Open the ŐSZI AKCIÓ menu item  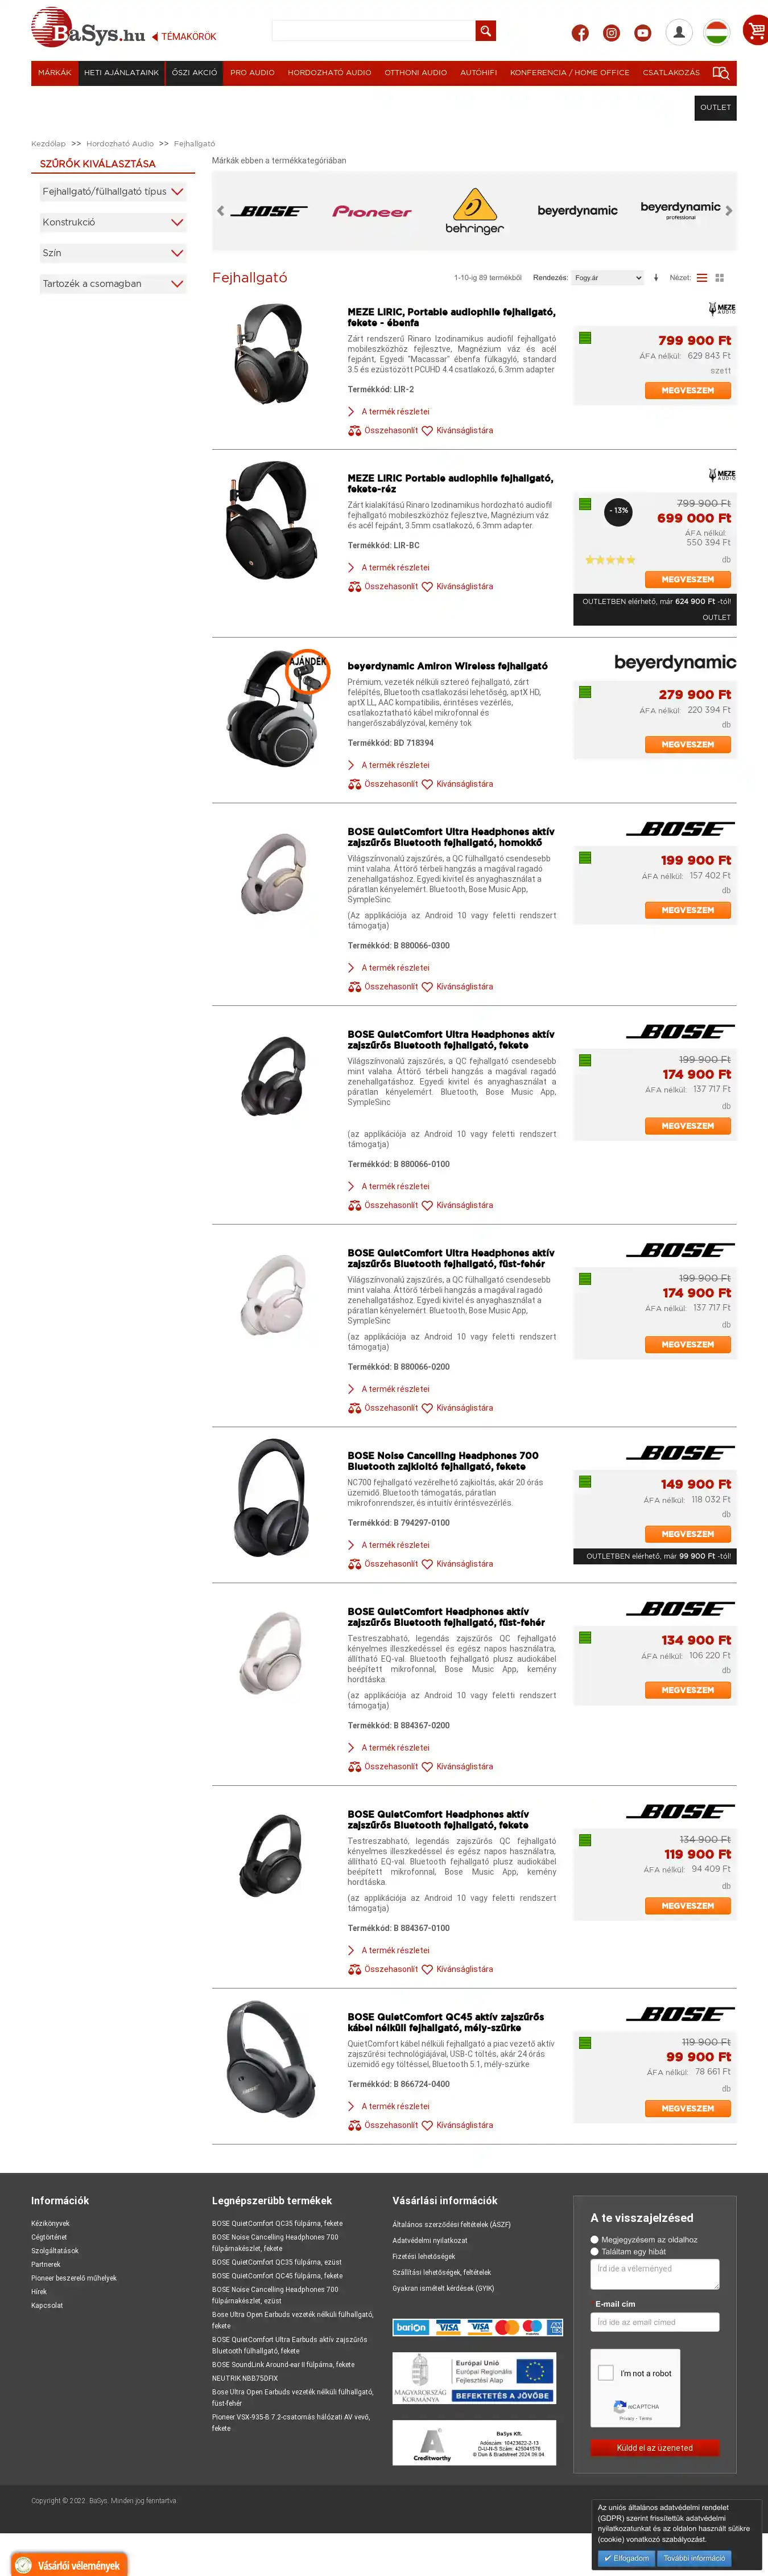coord(195,73)
